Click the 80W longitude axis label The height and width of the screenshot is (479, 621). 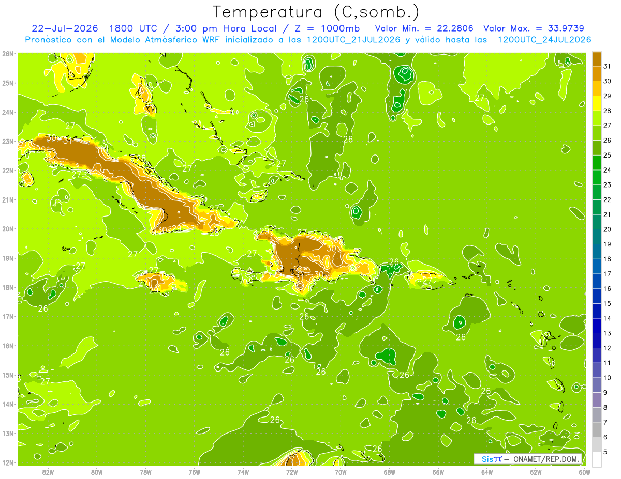tap(97, 472)
